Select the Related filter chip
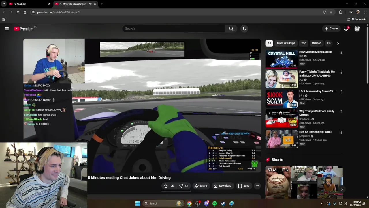This screenshot has height=208, width=369. click(x=317, y=43)
